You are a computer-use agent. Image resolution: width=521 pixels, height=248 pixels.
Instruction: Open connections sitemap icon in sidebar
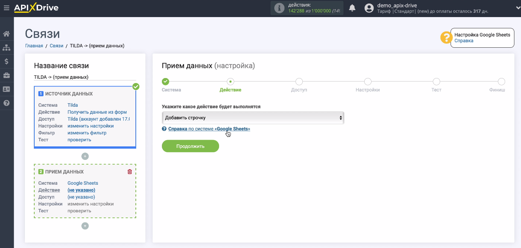coord(7,47)
